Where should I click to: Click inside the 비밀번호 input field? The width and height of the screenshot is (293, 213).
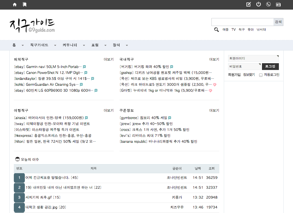(x=244, y=66)
